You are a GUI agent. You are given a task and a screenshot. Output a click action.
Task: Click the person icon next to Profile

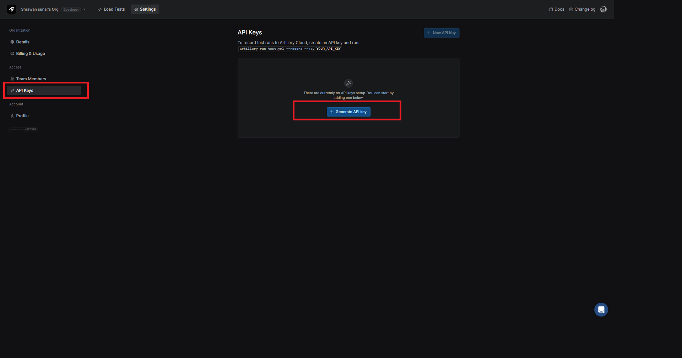pos(12,115)
